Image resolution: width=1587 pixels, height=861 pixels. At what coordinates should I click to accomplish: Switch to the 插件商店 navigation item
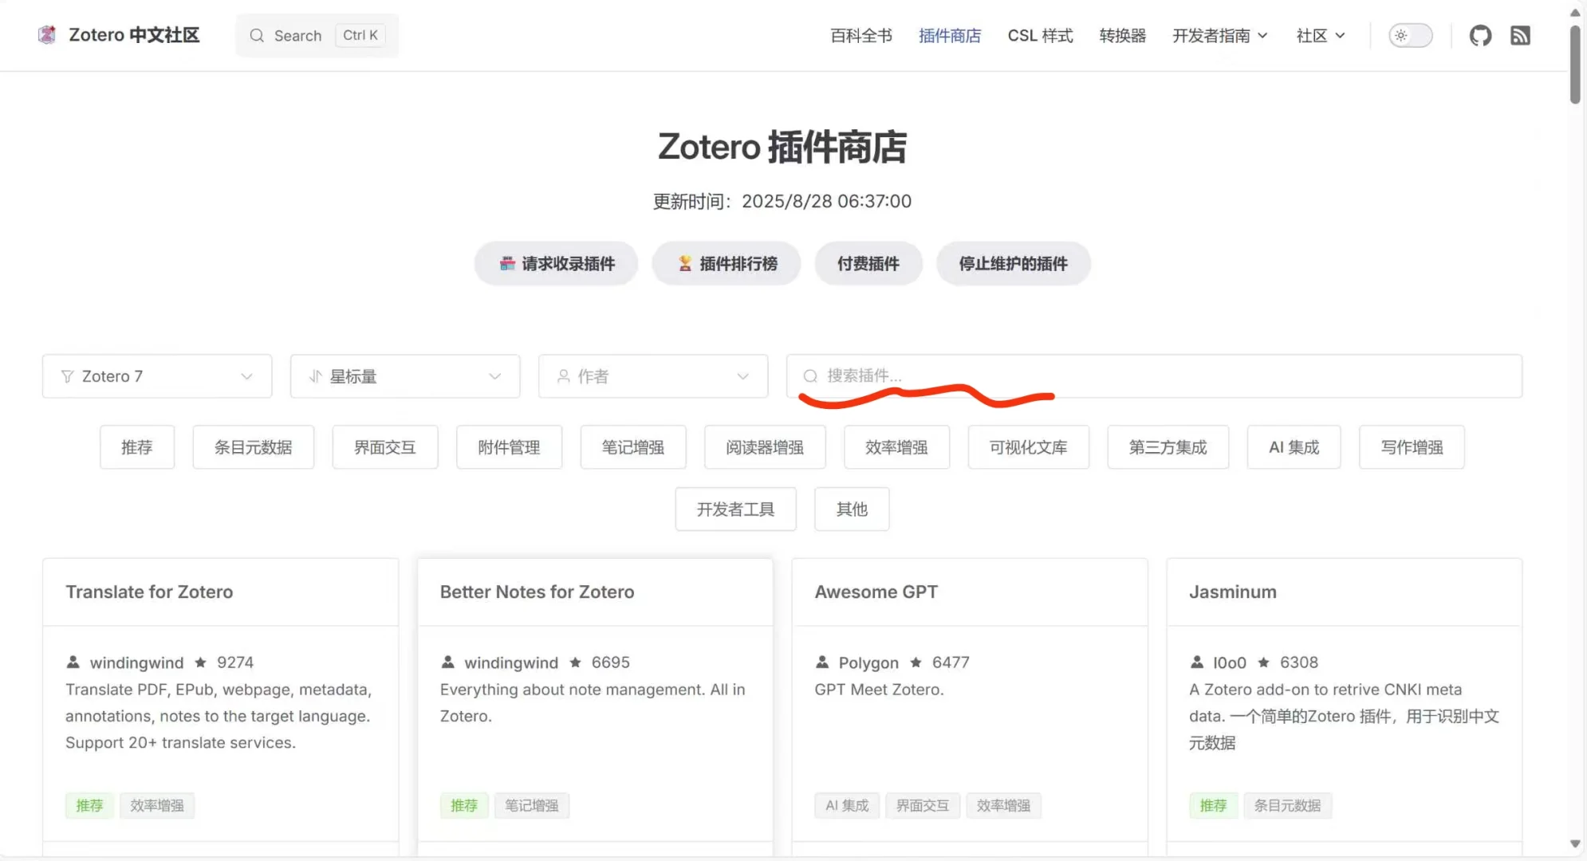[x=949, y=35]
